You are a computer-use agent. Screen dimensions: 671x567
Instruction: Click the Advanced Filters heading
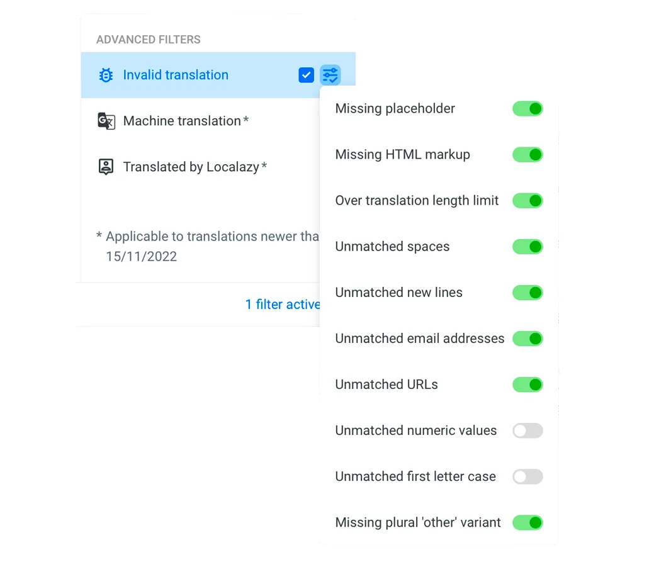[149, 40]
